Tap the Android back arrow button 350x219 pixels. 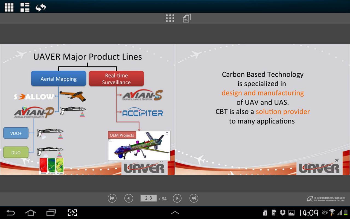coord(11,212)
